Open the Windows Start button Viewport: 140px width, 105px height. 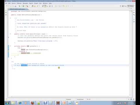point(7,103)
